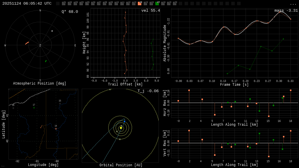This screenshot has height=168, width=299.
Task: Toggle the highlighted green station 17 box
Action: coord(157,3)
